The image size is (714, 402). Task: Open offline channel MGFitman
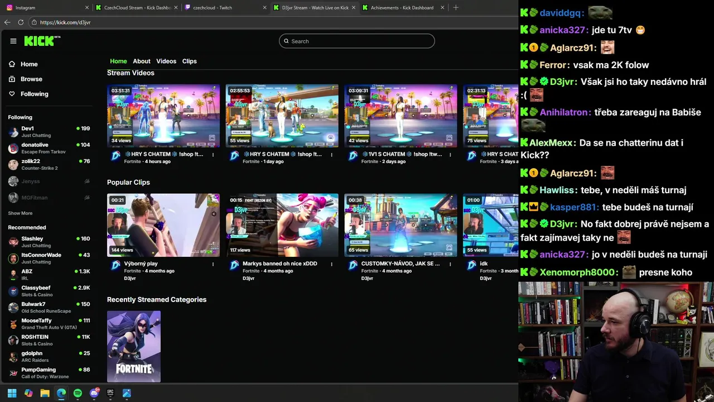point(49,198)
